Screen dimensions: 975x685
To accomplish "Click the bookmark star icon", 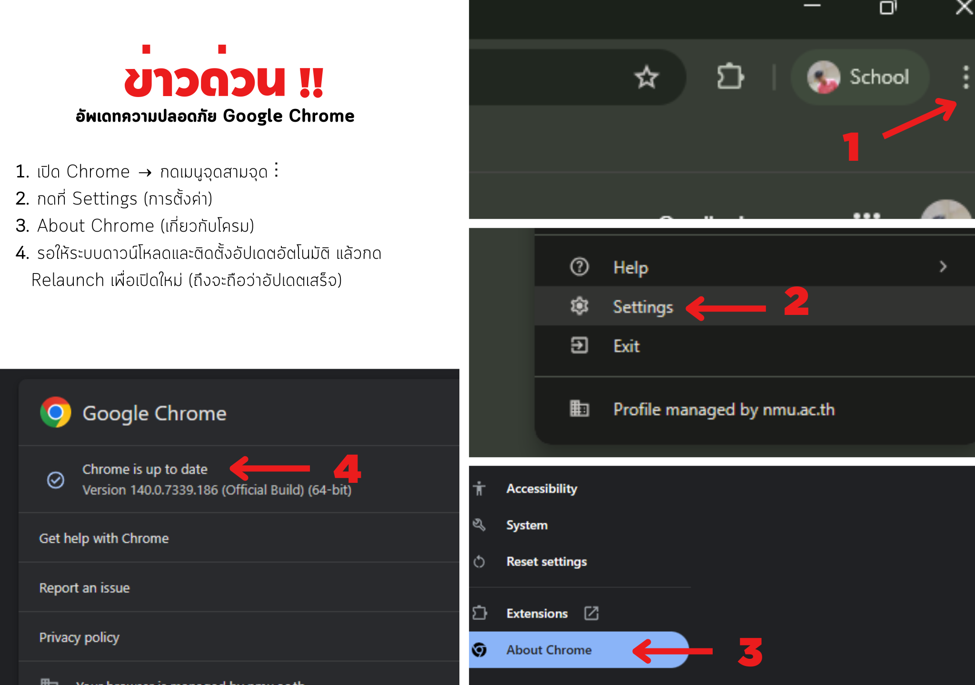I will coord(647,78).
